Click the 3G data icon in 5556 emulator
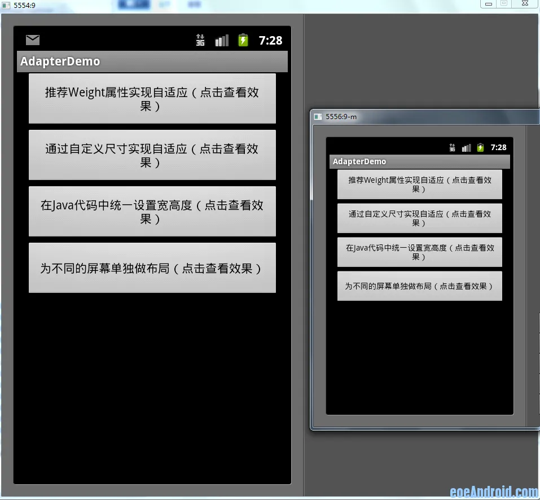 click(x=452, y=148)
